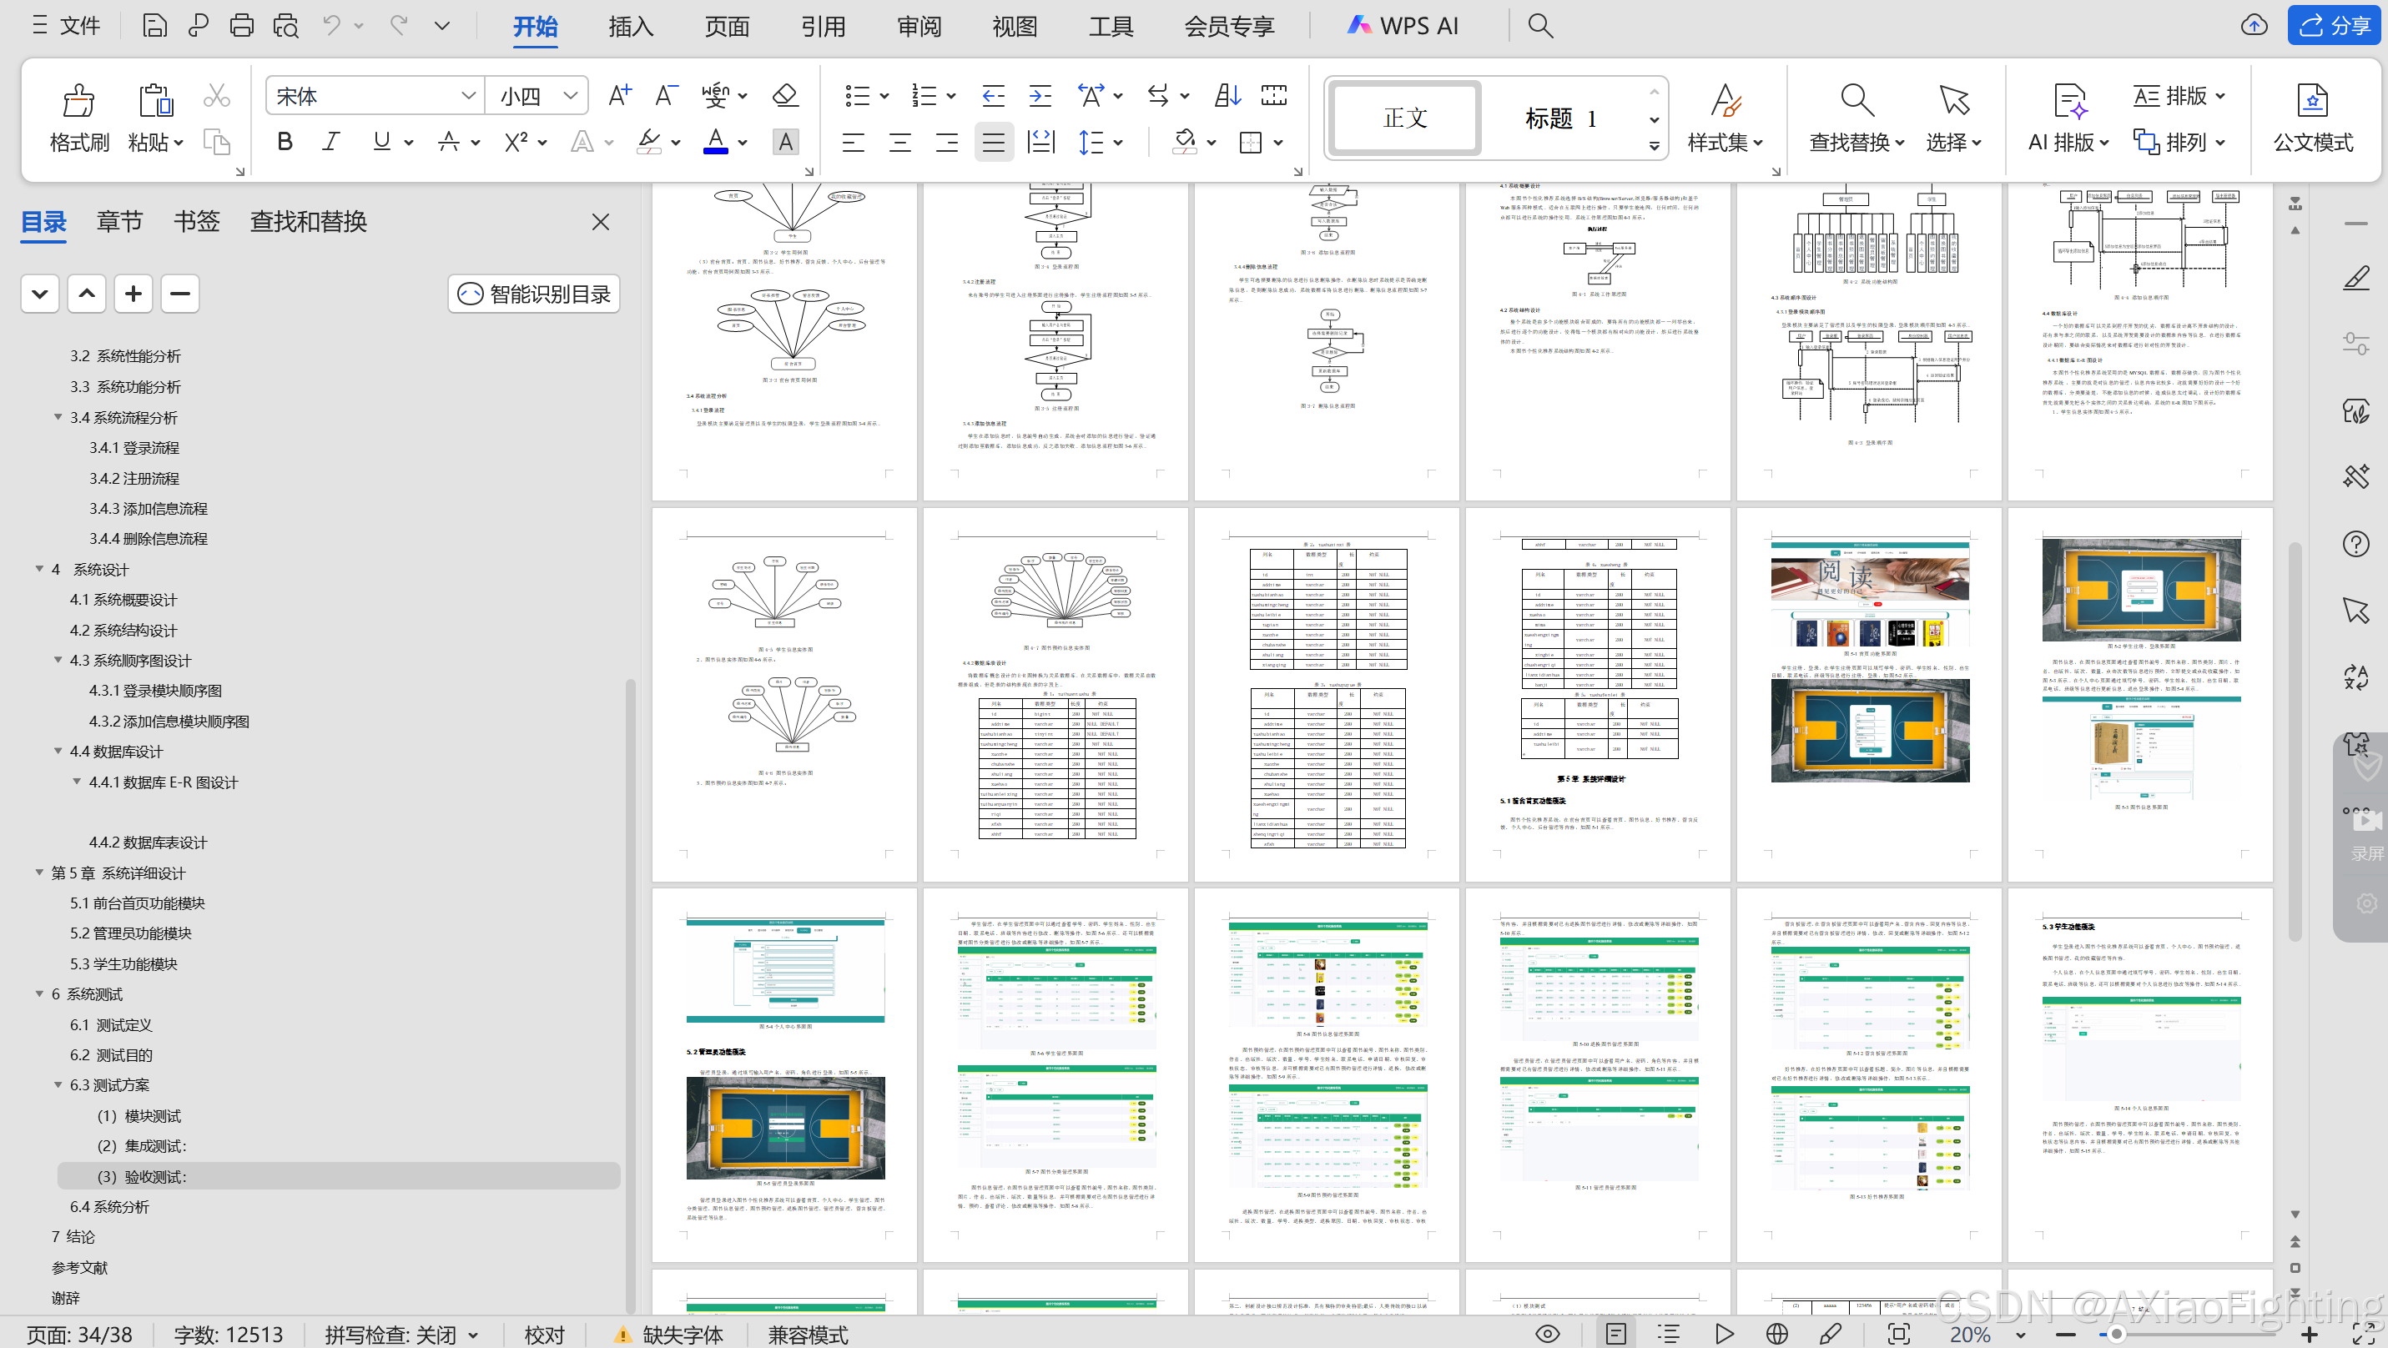Select the 标题 1 heading style
Viewport: 2388px width, 1348px height.
click(x=1561, y=118)
